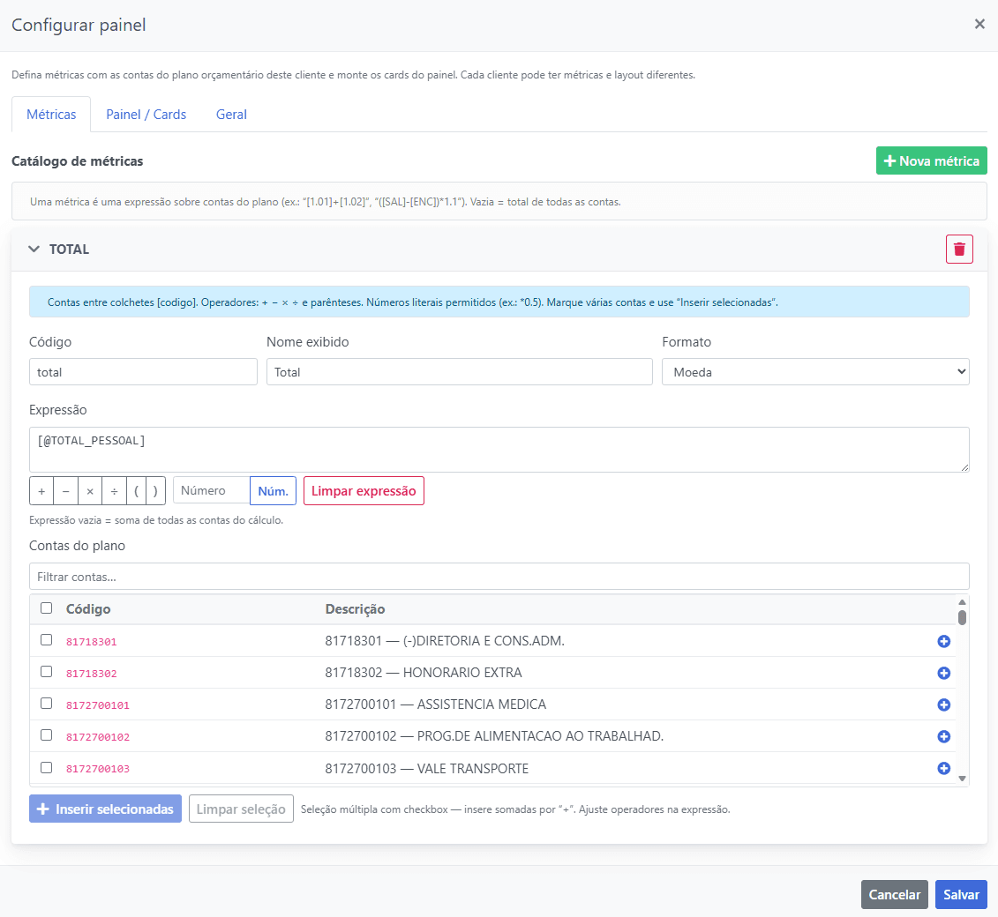The width and height of the screenshot is (998, 917).
Task: Check the box for account 81718301
Action: 47,640
